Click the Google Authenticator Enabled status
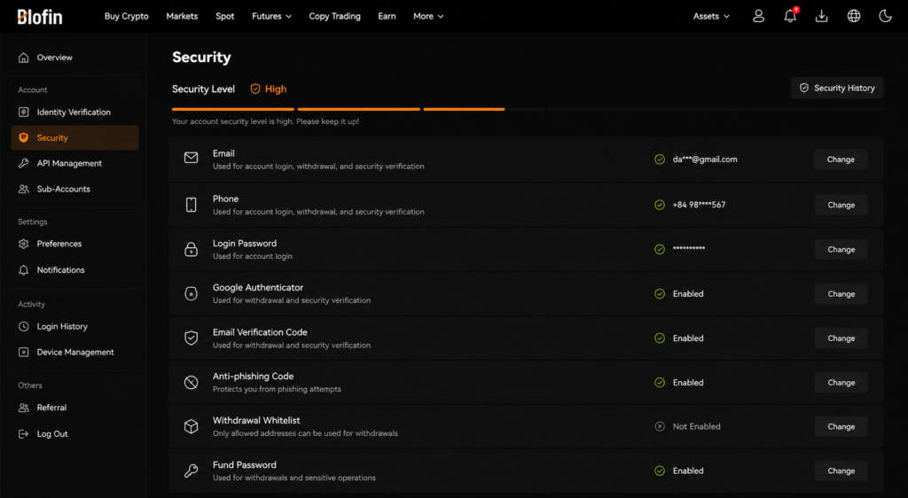Viewport: 908px width, 498px height. coord(688,294)
